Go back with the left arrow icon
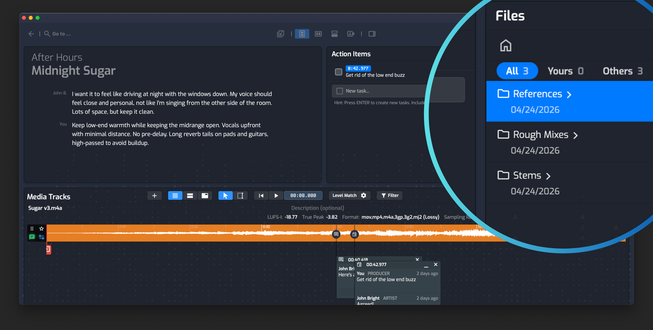The image size is (653, 330). pos(31,34)
